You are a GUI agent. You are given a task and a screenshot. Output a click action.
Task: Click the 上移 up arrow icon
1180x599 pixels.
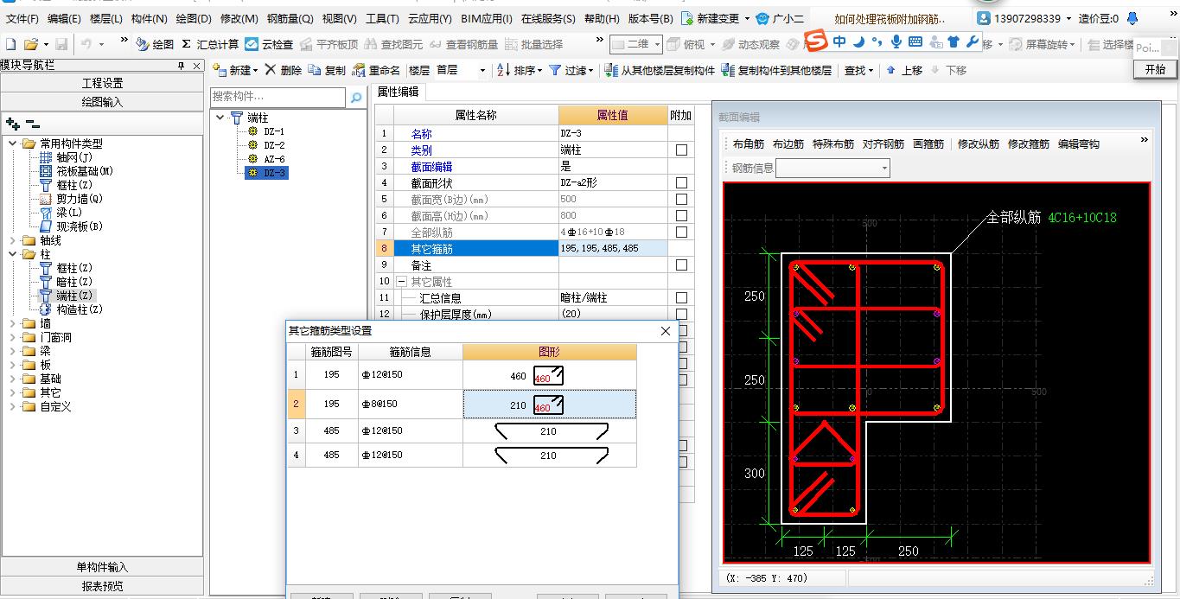pyautogui.click(x=890, y=70)
